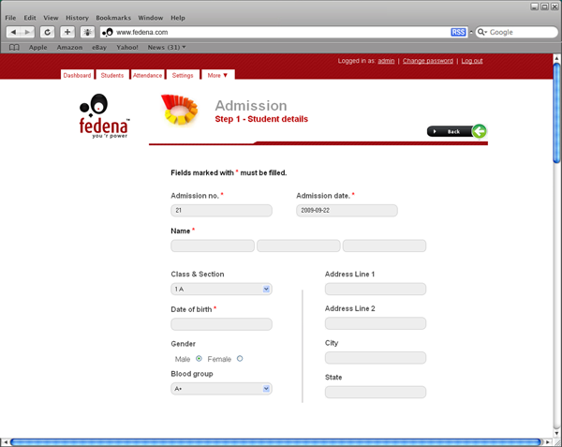Open the Apple bookmark
Viewport: 562px width, 447px height.
tap(38, 47)
